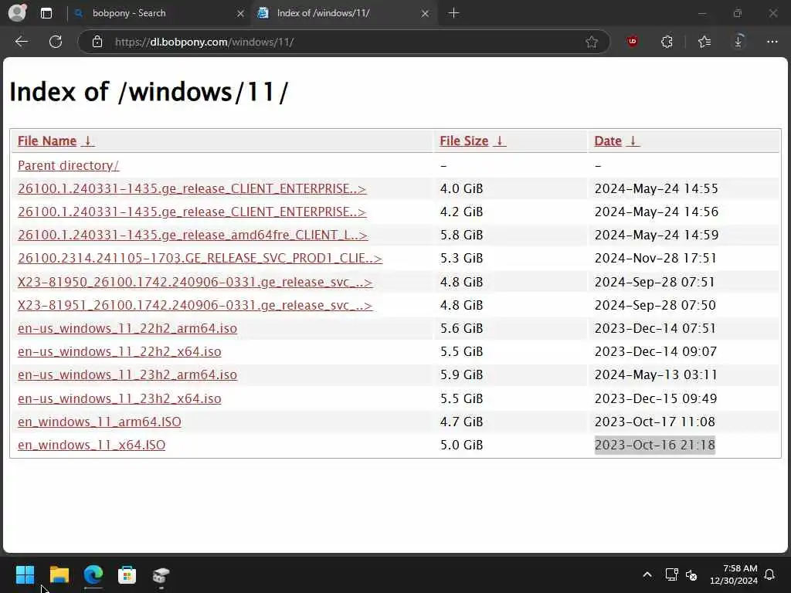Open the notifications bell icon
This screenshot has height=593, width=791.
tap(770, 574)
